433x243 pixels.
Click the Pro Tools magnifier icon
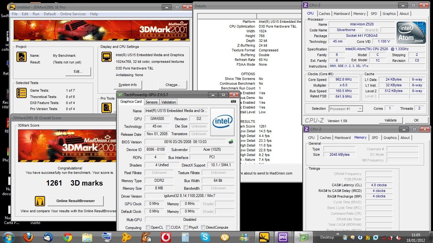pyautogui.click(x=107, y=108)
